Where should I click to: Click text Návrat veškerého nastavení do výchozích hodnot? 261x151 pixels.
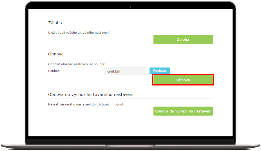point(86,104)
